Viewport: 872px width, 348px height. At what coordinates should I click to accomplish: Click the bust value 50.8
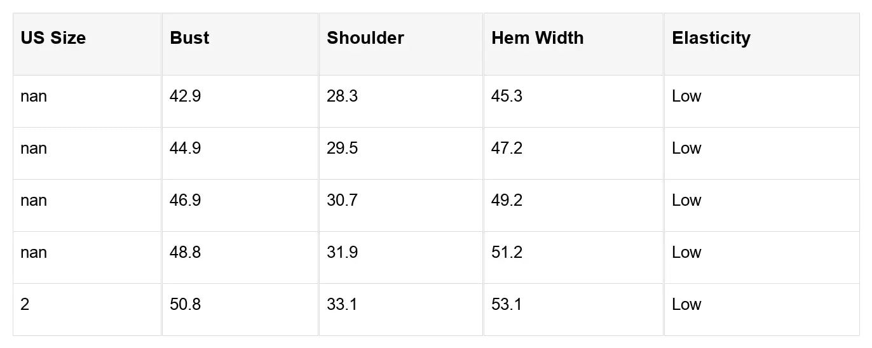click(186, 305)
